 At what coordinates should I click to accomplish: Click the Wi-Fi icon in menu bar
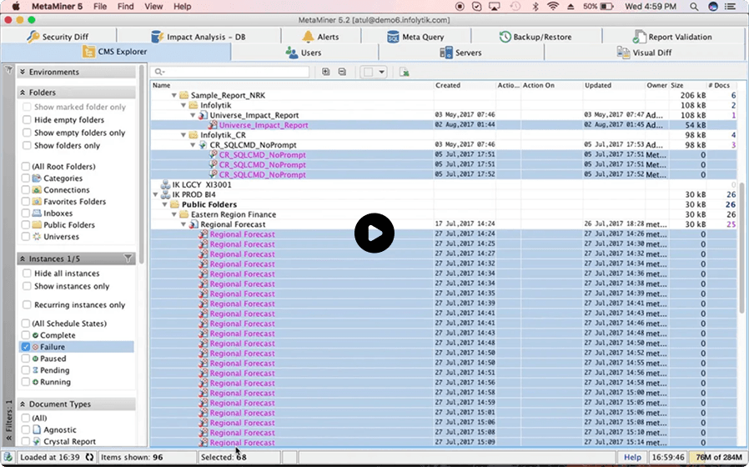click(x=553, y=6)
